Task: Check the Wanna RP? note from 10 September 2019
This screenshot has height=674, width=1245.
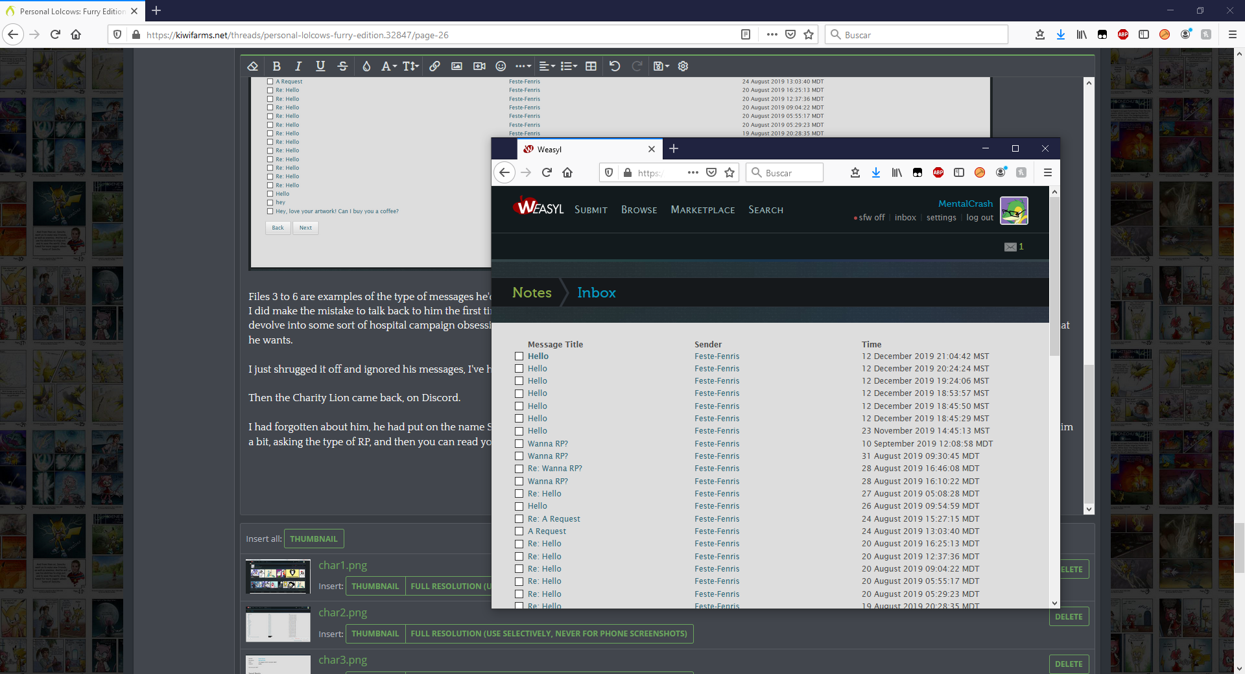Action: (x=519, y=444)
